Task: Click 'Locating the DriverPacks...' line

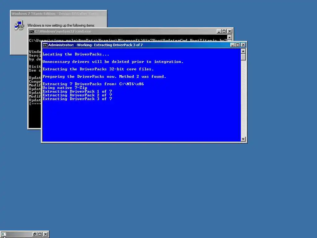Action: pos(76,54)
